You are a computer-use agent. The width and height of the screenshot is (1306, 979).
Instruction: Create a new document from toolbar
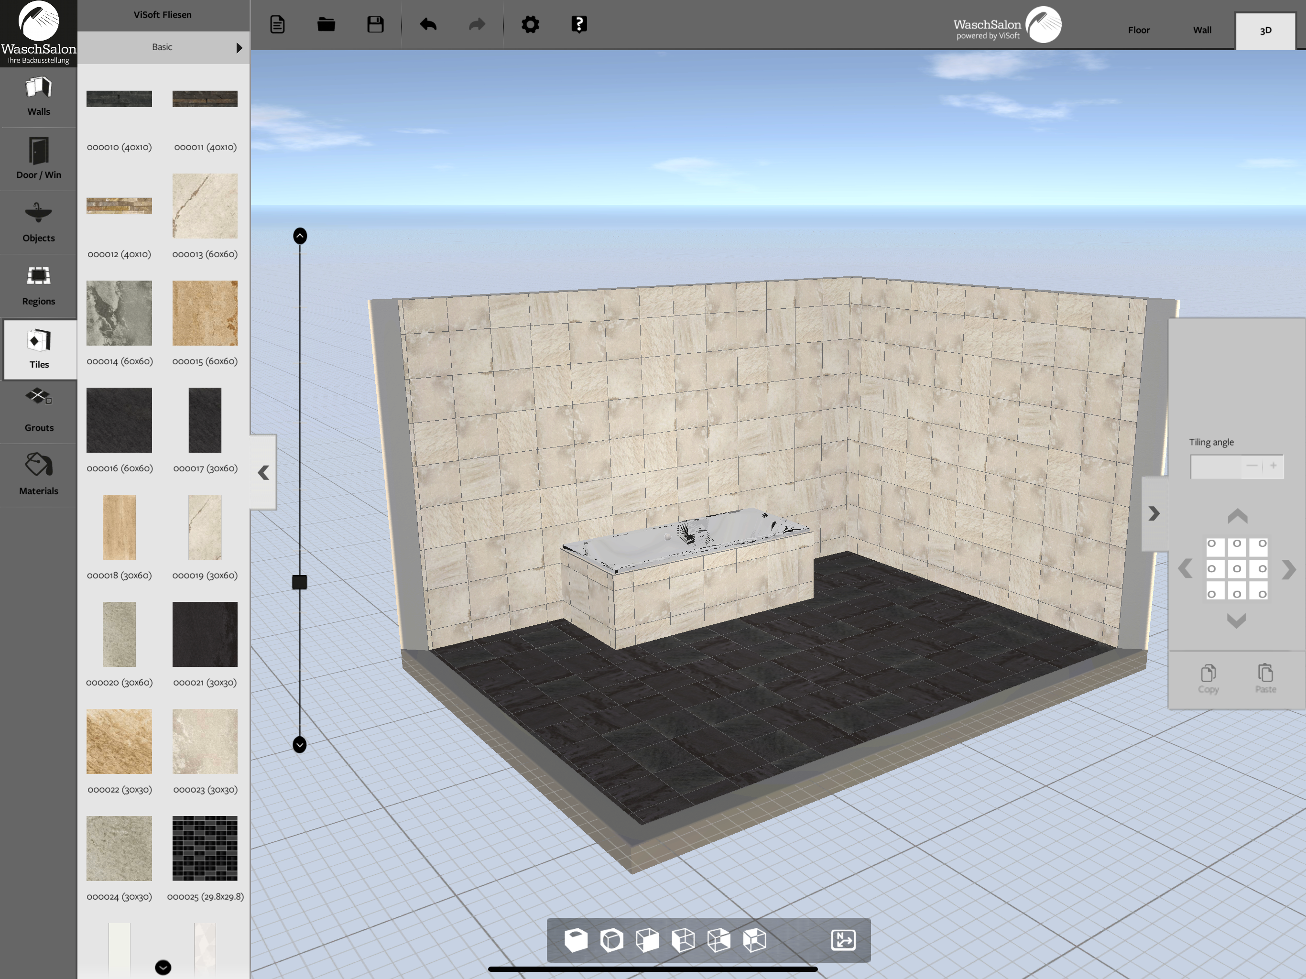pyautogui.click(x=277, y=25)
